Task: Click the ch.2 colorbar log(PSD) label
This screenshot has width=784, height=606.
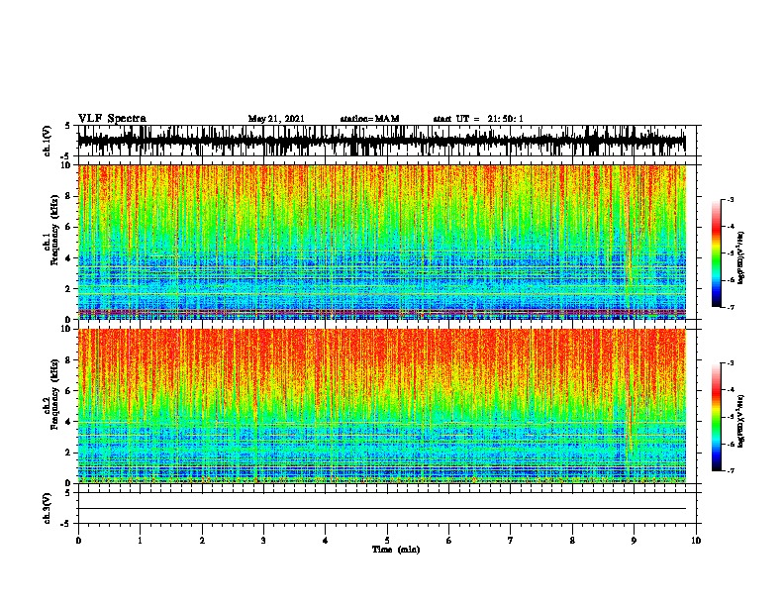Action: [740, 421]
